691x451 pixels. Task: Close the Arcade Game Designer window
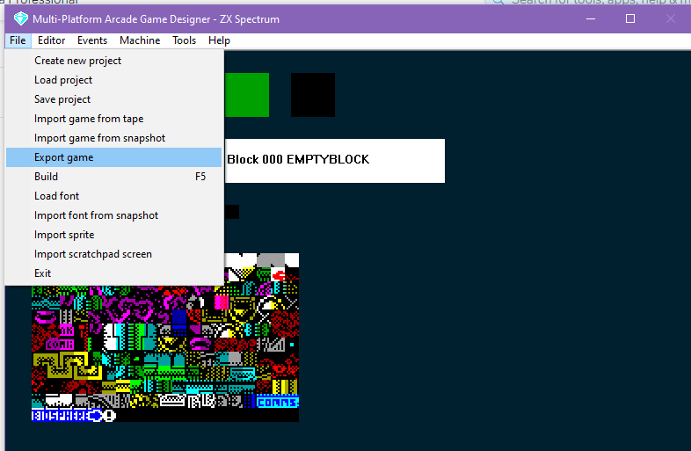[x=670, y=19]
